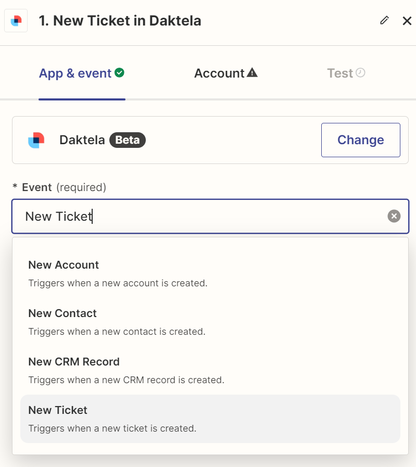
Task: Choose the New Contact event option
Action: 62,313
